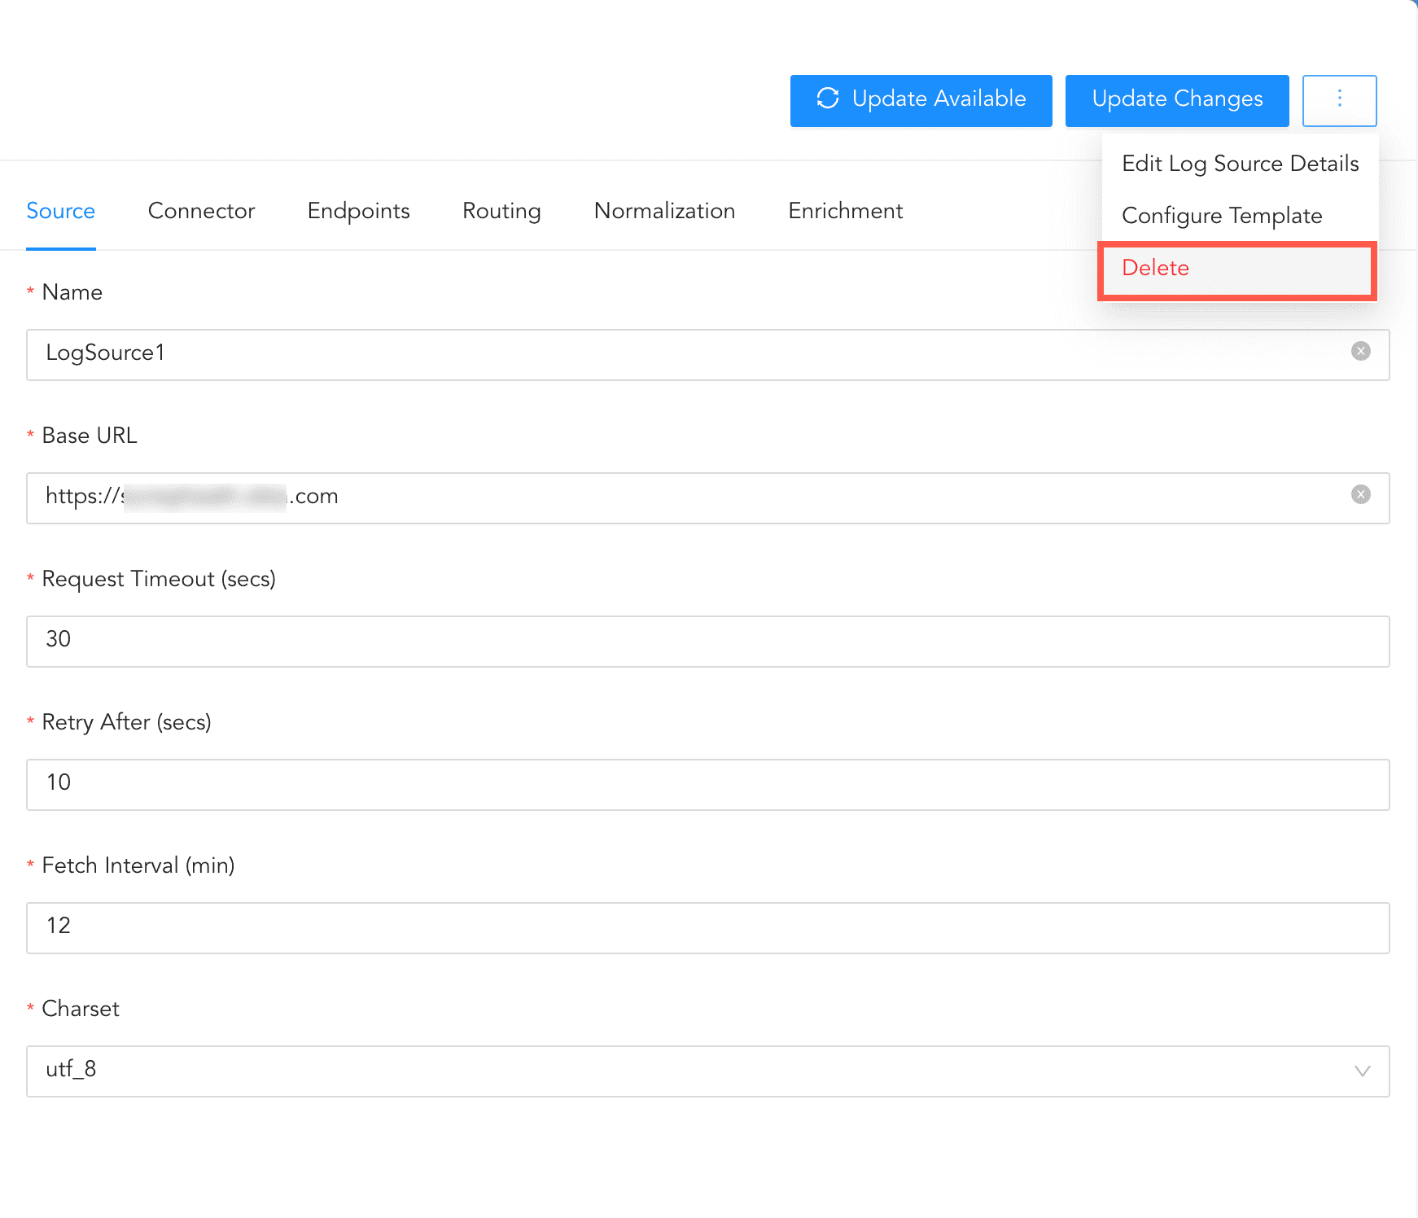Click the refresh icon in Update Available
The width and height of the screenshot is (1418, 1218).
click(828, 99)
